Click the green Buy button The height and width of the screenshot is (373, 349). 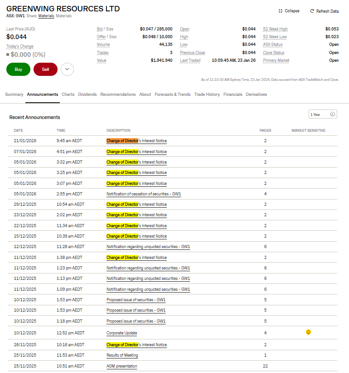pyautogui.click(x=18, y=69)
